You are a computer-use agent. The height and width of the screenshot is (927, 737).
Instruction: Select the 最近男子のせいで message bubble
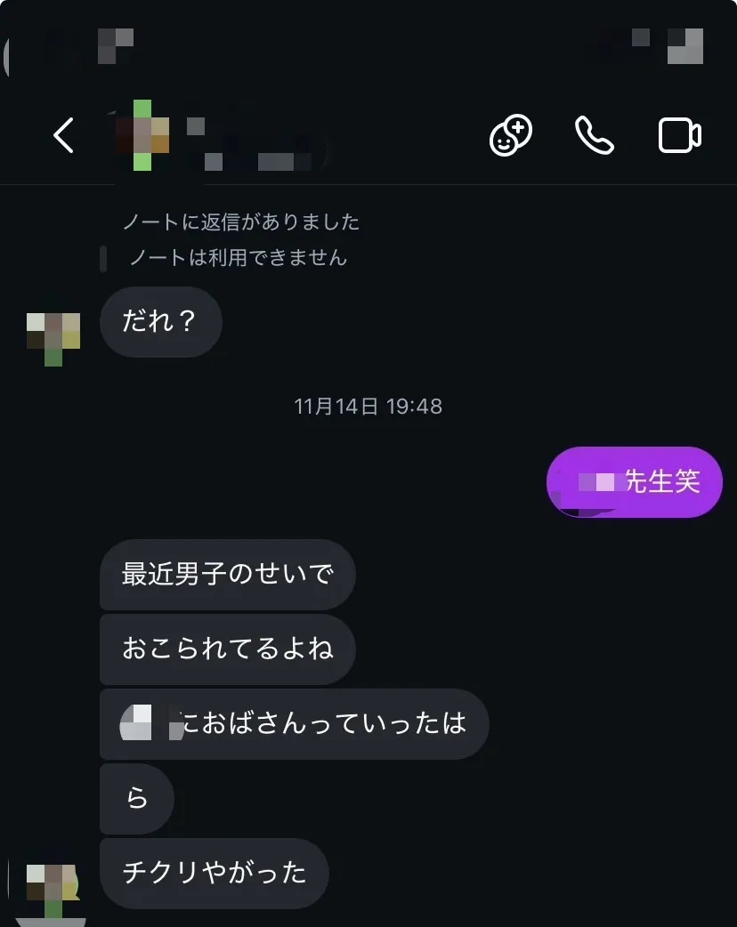(x=228, y=574)
